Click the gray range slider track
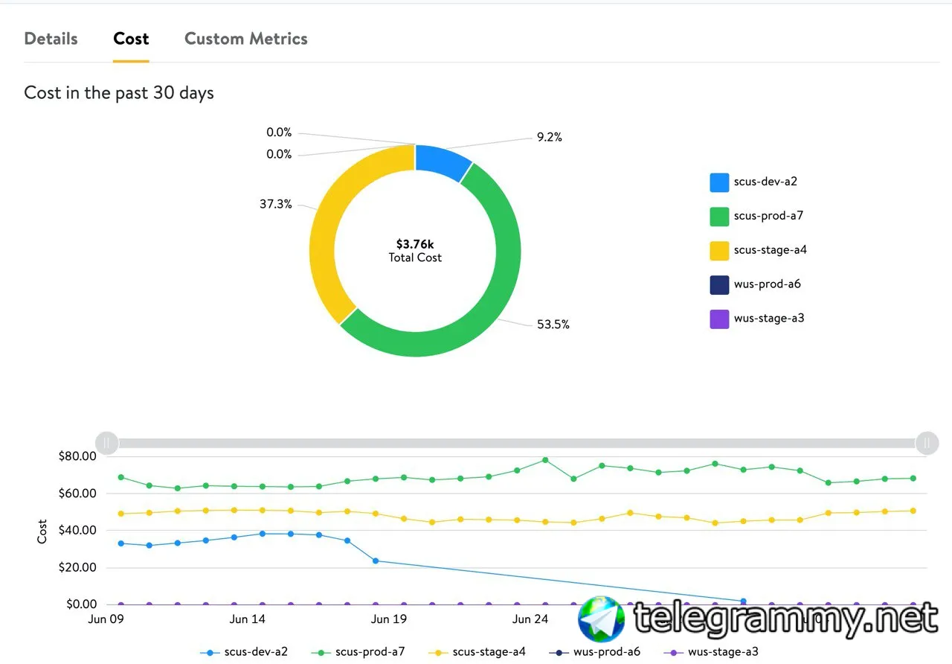Screen dimensions: 952x664 click(517, 443)
